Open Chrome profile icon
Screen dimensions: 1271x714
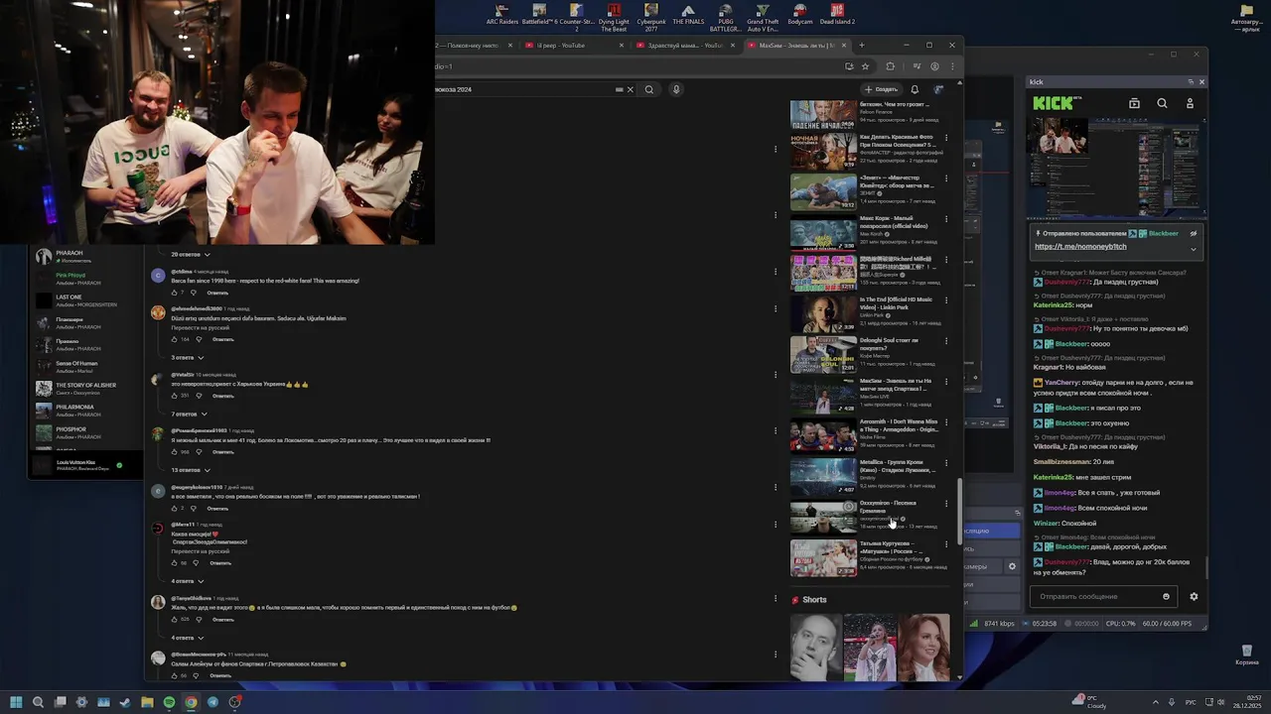coord(934,66)
